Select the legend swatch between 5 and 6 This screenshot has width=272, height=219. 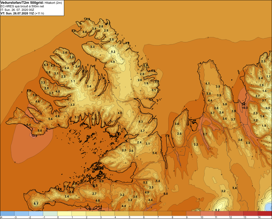pos(136,214)
